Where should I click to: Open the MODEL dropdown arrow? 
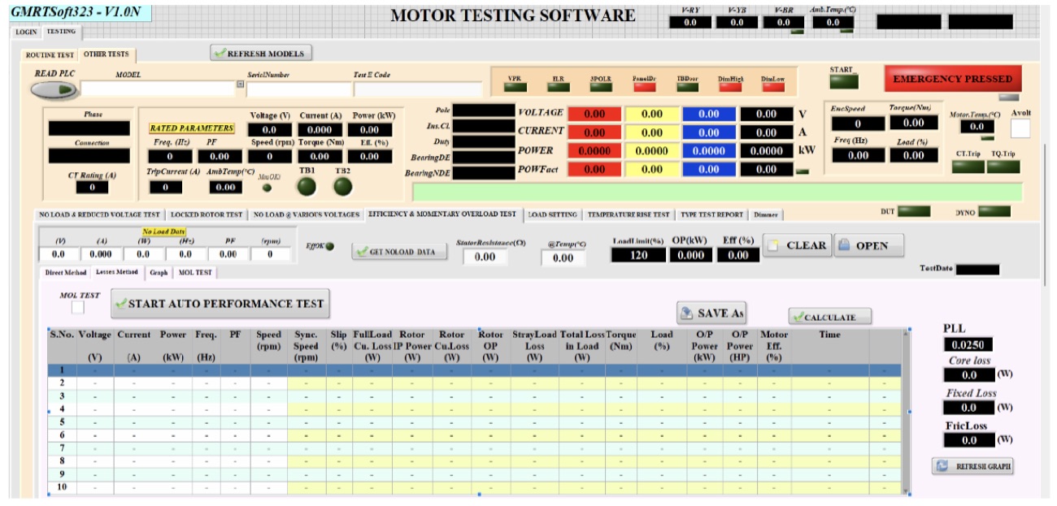point(240,84)
